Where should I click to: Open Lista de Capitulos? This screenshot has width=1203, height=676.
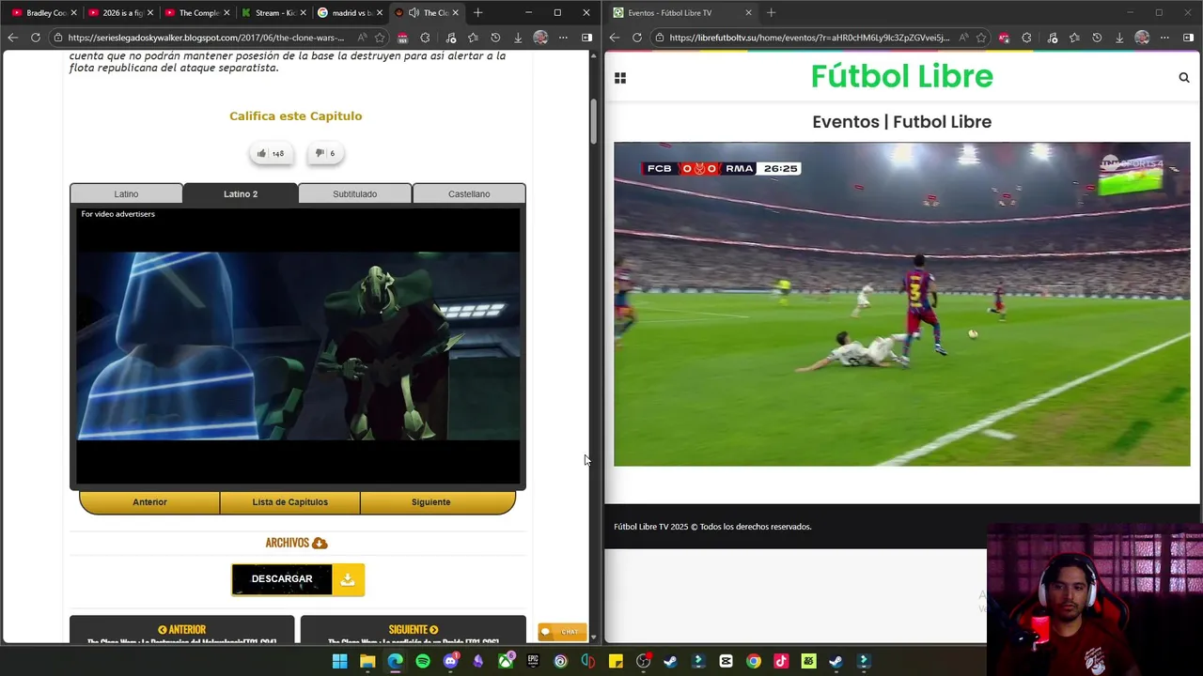pyautogui.click(x=289, y=502)
